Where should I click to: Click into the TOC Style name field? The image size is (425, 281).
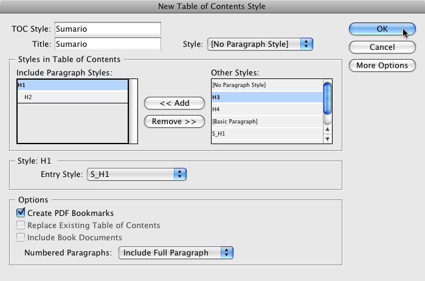click(x=108, y=29)
